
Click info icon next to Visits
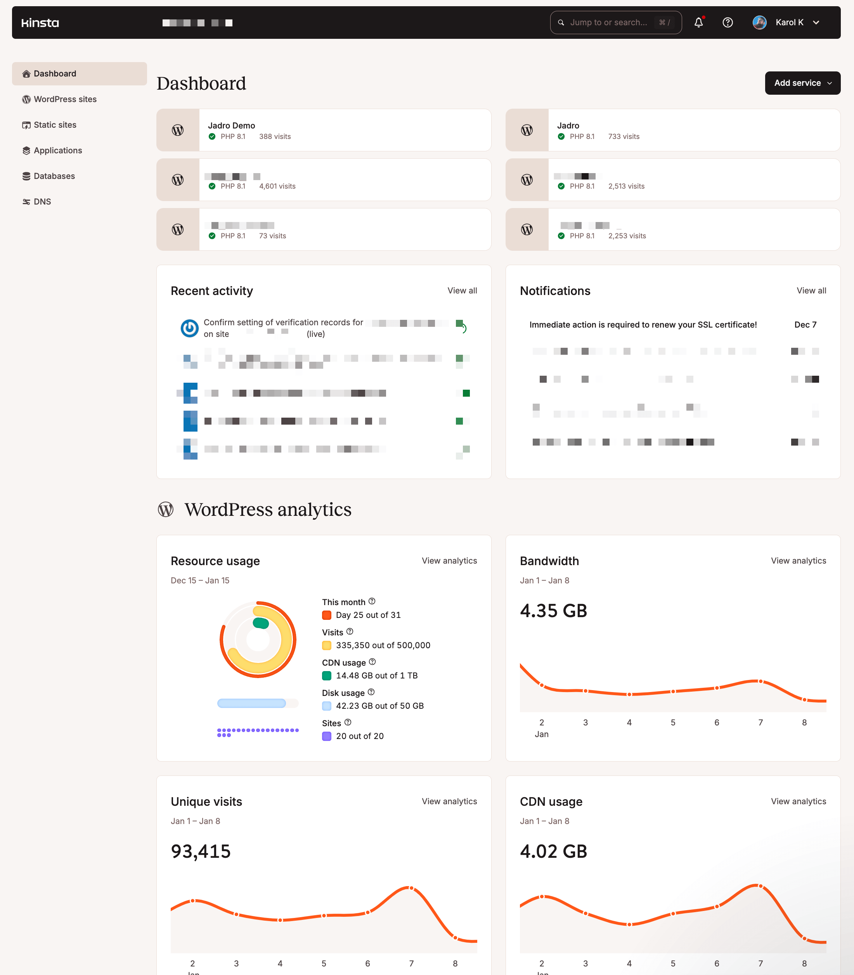pyautogui.click(x=350, y=631)
